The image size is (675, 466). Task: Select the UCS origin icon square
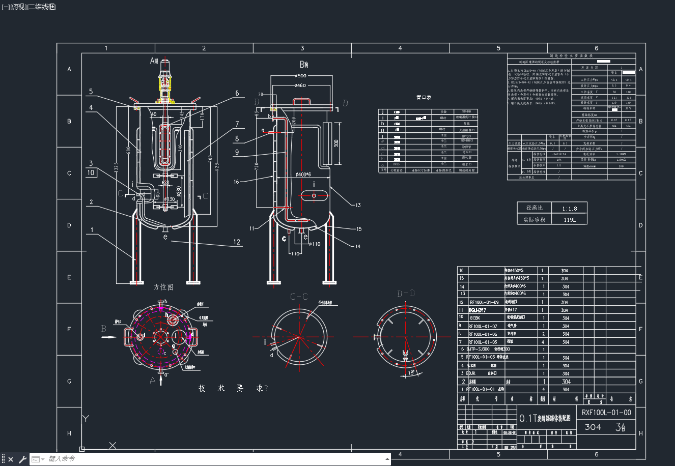click(82, 449)
